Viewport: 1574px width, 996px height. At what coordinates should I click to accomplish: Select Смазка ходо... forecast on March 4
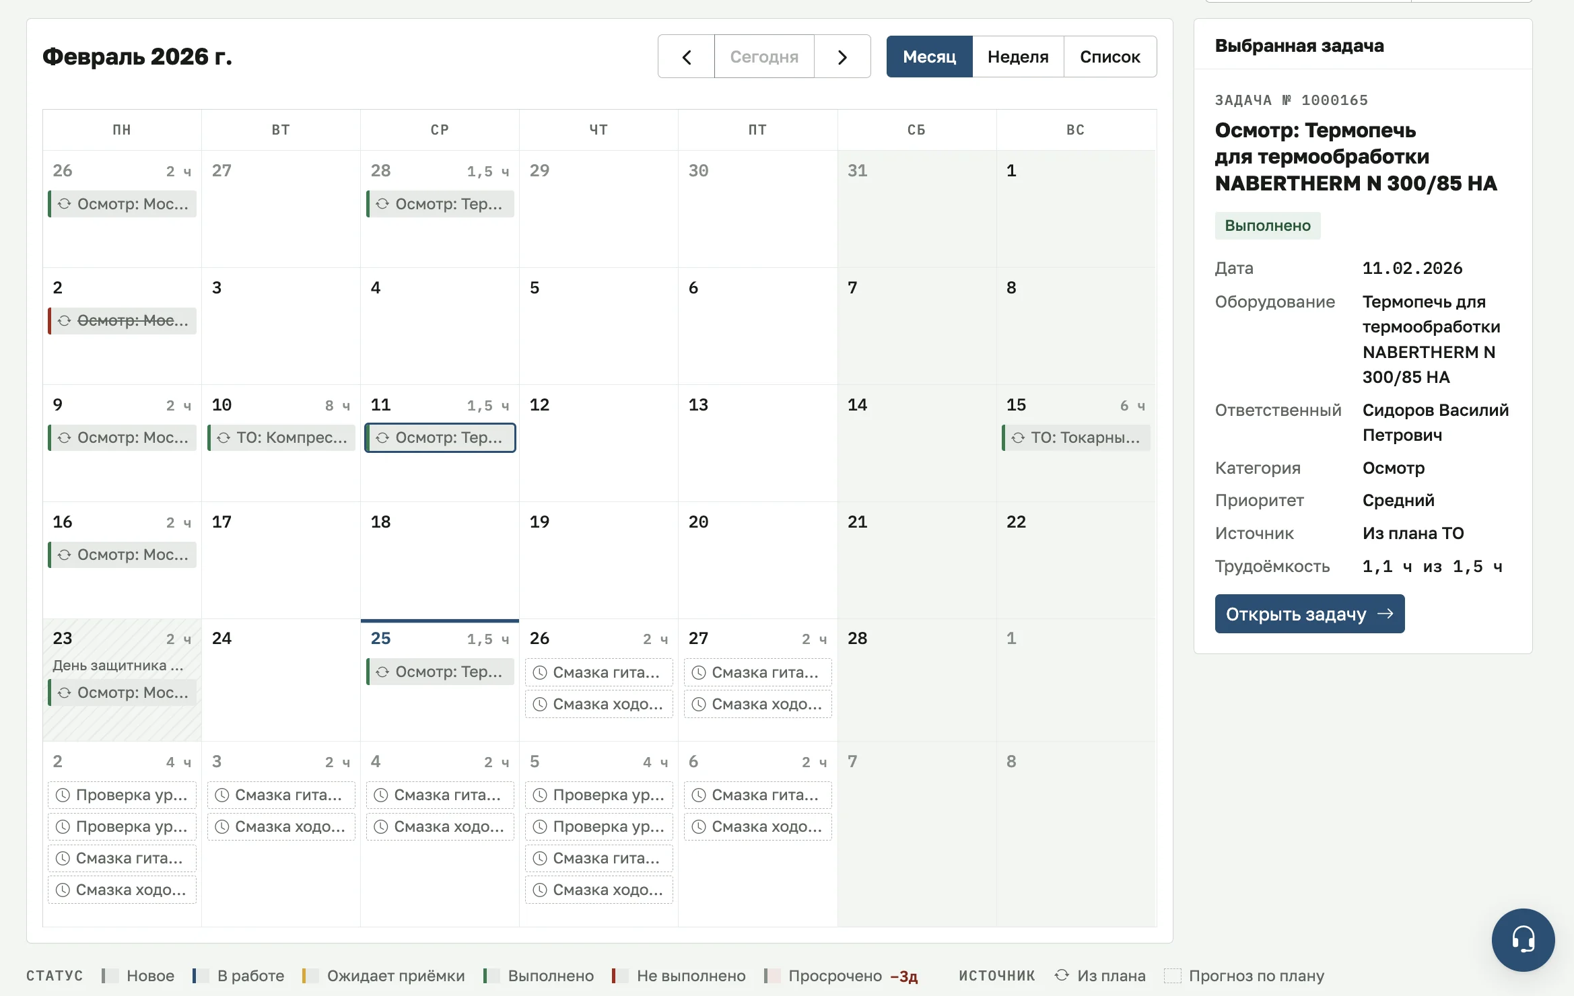click(440, 826)
